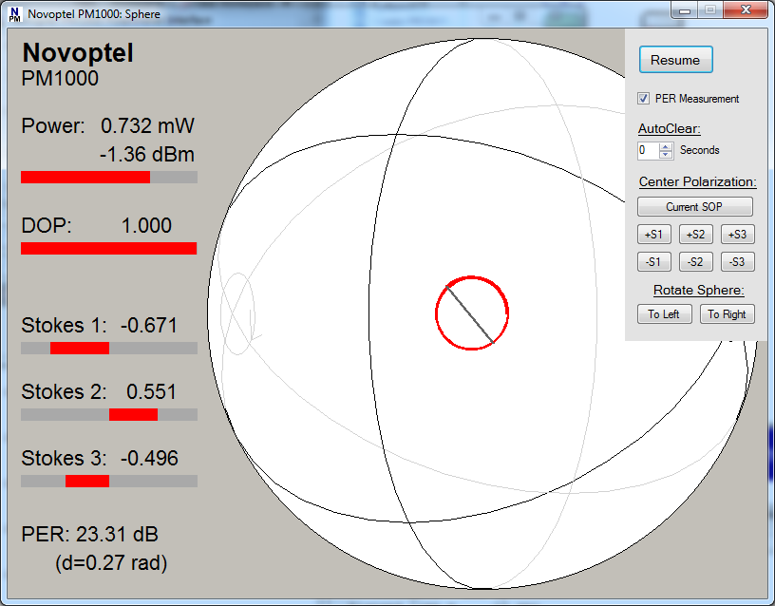Increase AutoClear seconds with up arrow

click(x=666, y=146)
